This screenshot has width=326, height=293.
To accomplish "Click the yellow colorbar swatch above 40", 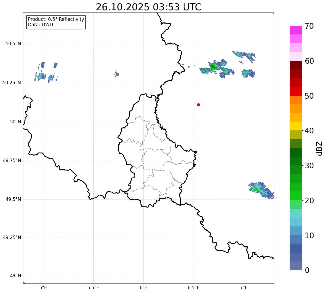I will click(x=296, y=126).
